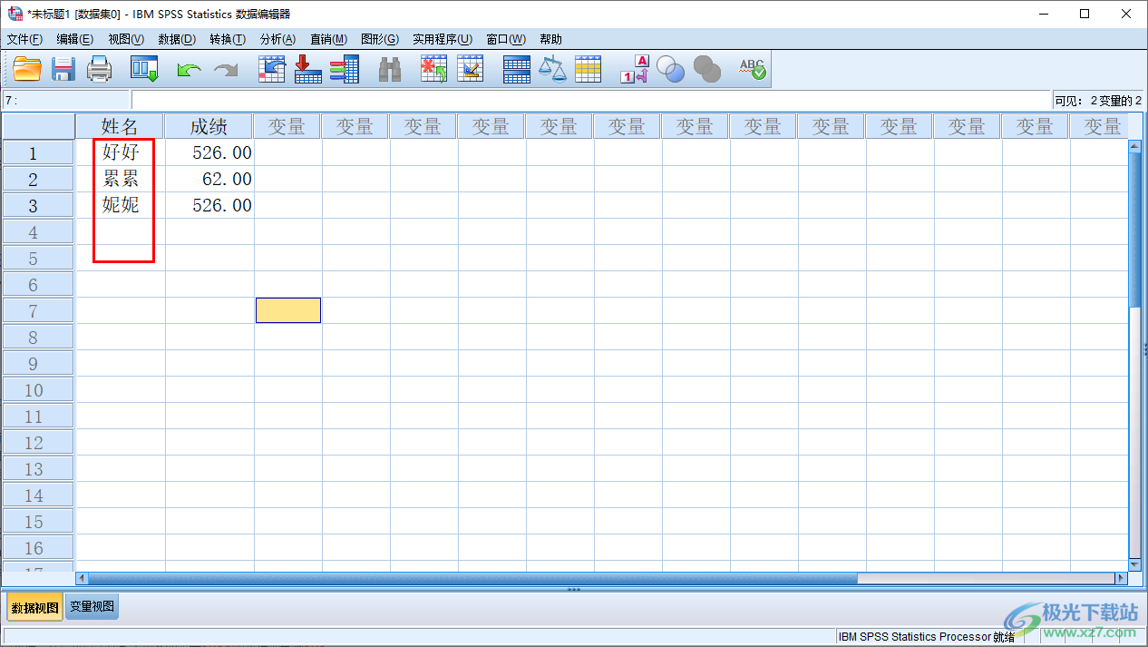The image size is (1148, 647).
Task: Open the Use variable sets icon
Action: tap(671, 69)
